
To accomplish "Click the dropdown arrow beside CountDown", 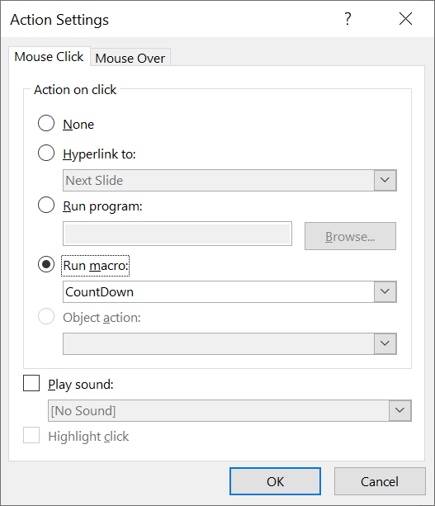I will click(385, 291).
